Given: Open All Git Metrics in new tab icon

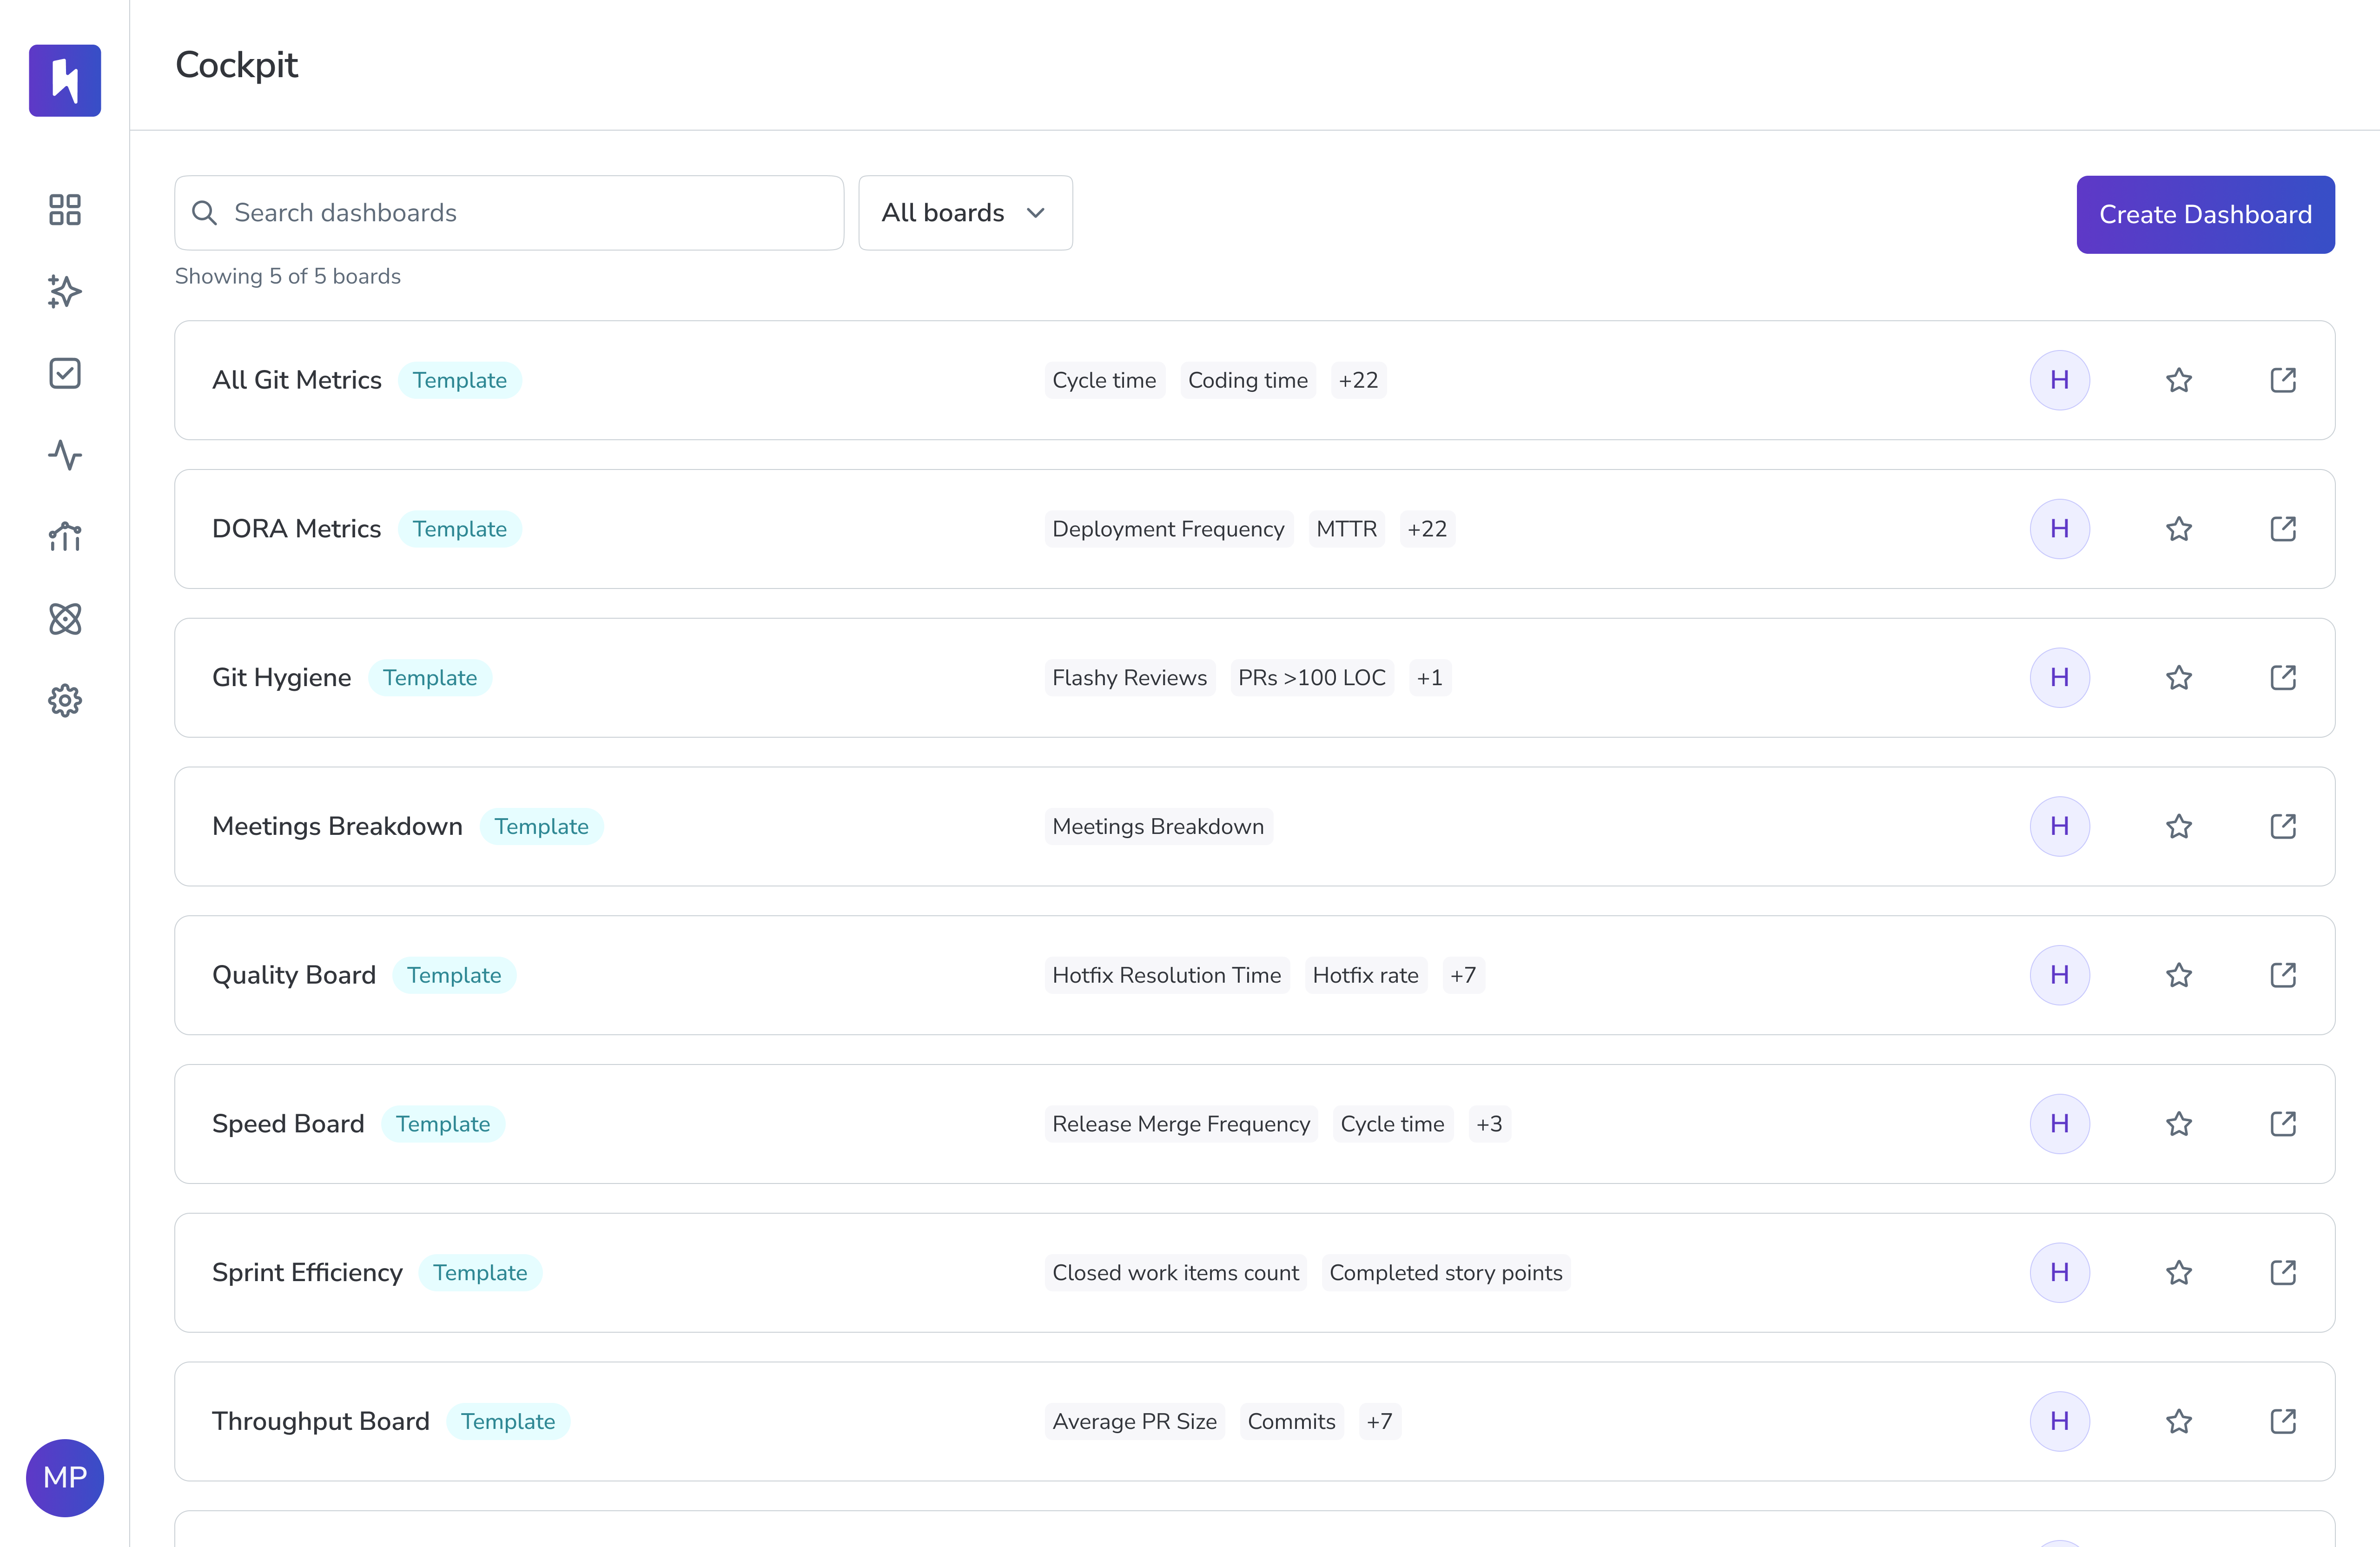Looking at the screenshot, I should tap(2283, 380).
